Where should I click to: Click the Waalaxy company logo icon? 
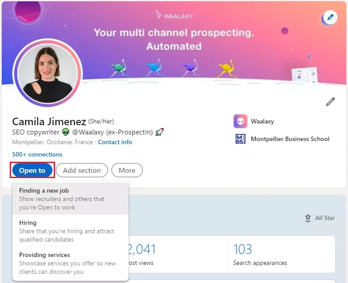(241, 121)
